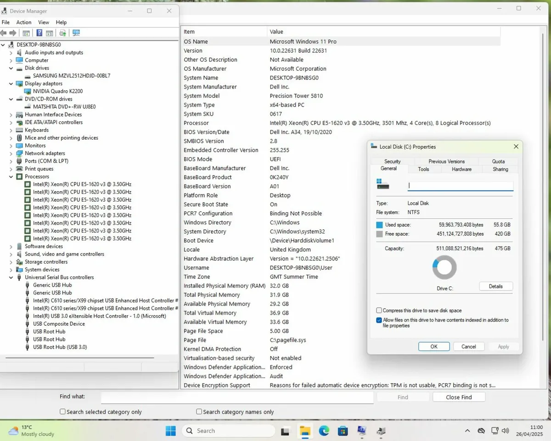551x441 pixels.
Task: Collapse the Display adapters node
Action: tap(11, 84)
